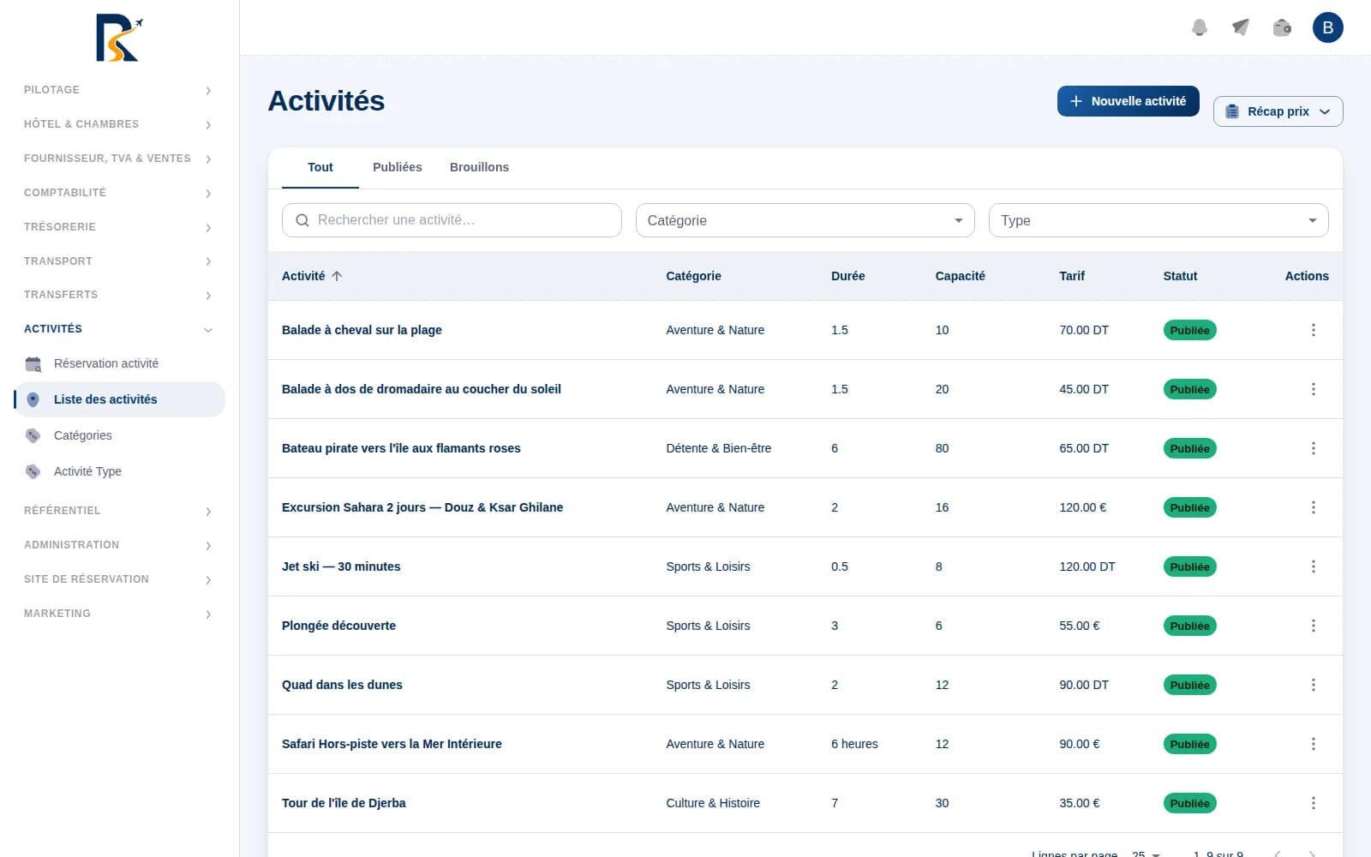
Task: Click Nouvelle activité button
Action: [1128, 101]
